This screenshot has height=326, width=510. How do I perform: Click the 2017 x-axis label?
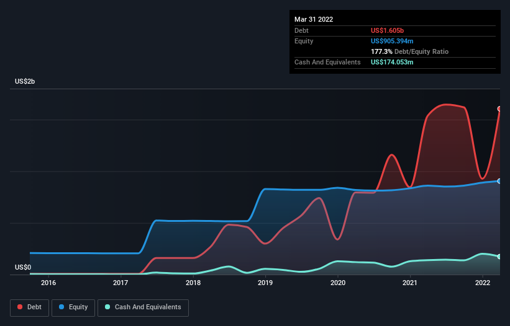click(121, 283)
